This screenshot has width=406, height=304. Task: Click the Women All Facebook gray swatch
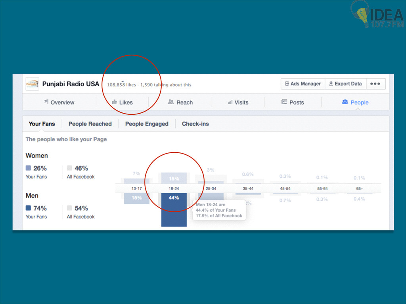69,168
